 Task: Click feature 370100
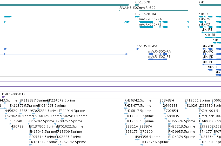pyautogui.click(x=146, y=132)
